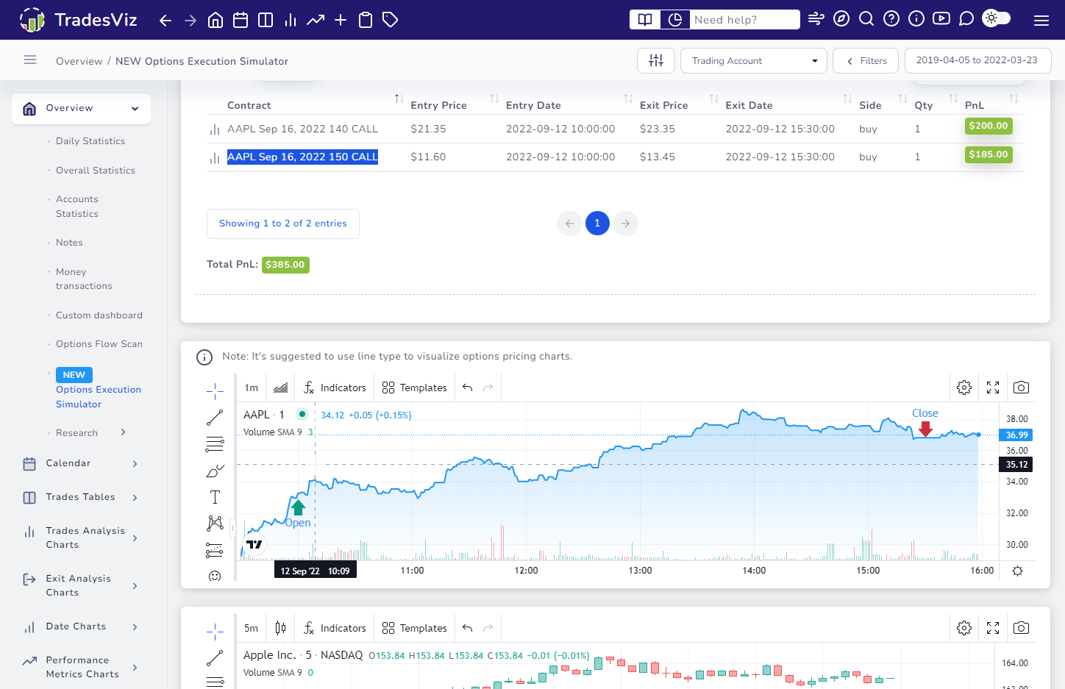Click next page arrow in pagination
1065x689 pixels.
click(x=625, y=224)
